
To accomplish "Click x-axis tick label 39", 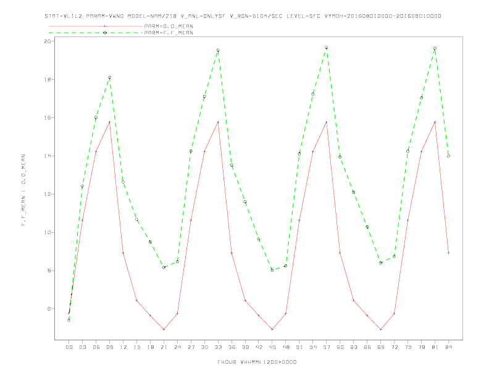I will point(245,347).
